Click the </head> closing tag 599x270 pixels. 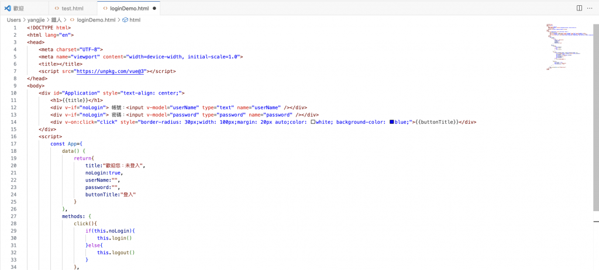coord(37,79)
